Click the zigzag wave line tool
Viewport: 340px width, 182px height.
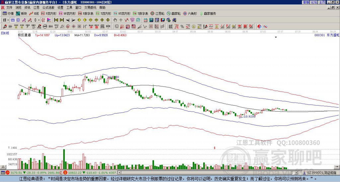[x=145, y=27]
